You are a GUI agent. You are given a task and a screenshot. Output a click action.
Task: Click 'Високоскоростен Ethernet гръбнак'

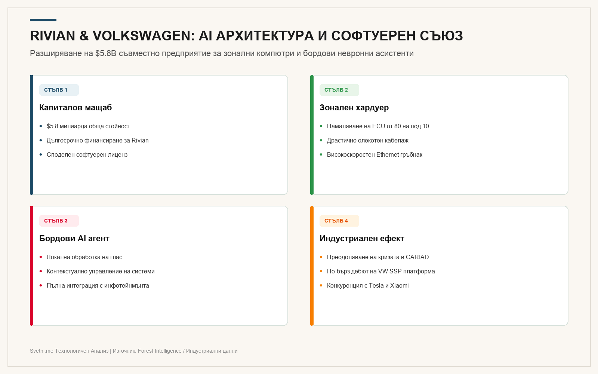[374, 155]
